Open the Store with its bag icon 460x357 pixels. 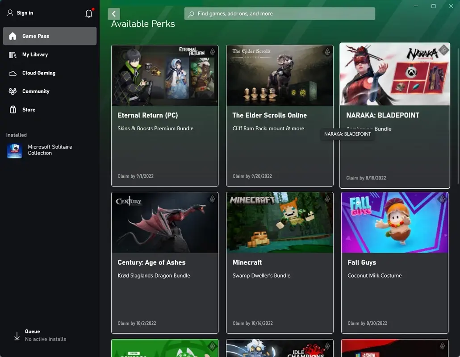(13, 109)
